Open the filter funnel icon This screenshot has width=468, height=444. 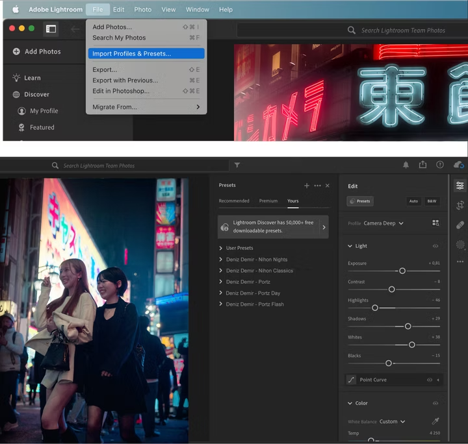tap(237, 165)
